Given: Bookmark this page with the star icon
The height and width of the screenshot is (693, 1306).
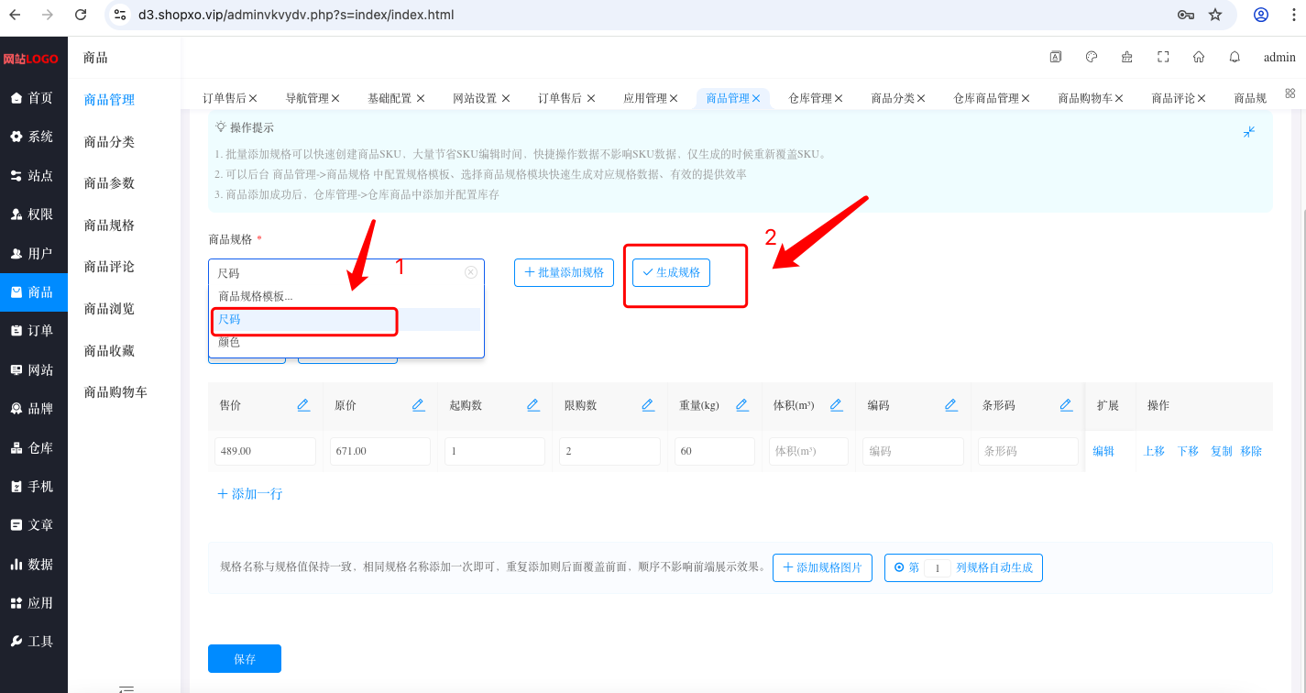Looking at the screenshot, I should [1215, 15].
